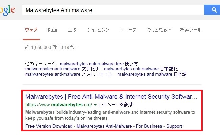The width and height of the screenshot is (220, 135).
Task: Select the ウェブ tab
Action: (x=31, y=30)
